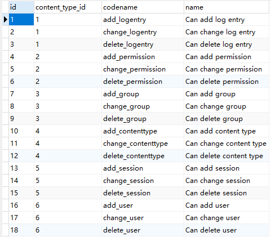Click 'Can delete content type' cell
The image size is (271, 237).
[226, 156]
